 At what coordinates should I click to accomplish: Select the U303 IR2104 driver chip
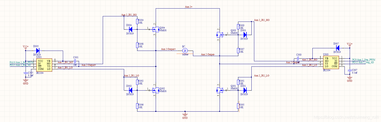pos(331,62)
